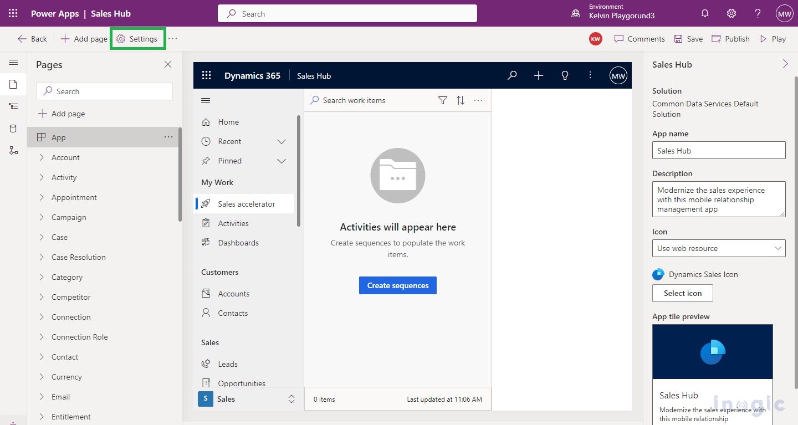Open the MW account avatar in the purple header
This screenshot has height=425, width=798.
pyautogui.click(x=785, y=13)
